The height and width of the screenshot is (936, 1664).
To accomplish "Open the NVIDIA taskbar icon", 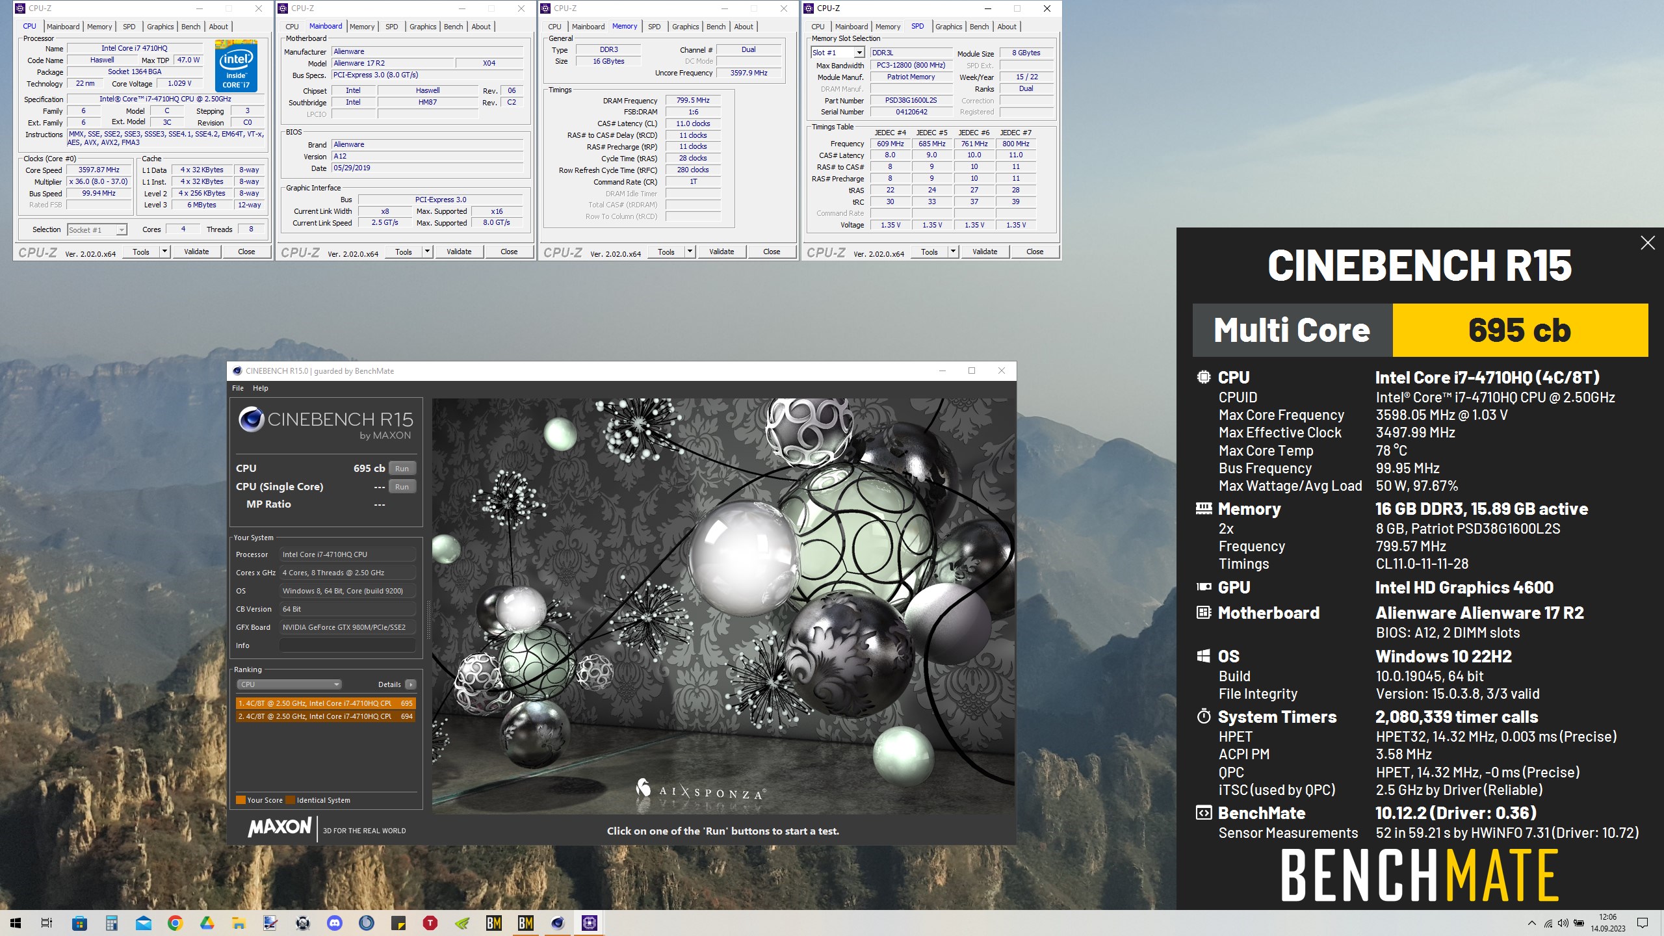I will [462, 923].
